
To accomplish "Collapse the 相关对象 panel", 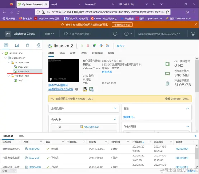I will 115,119.
